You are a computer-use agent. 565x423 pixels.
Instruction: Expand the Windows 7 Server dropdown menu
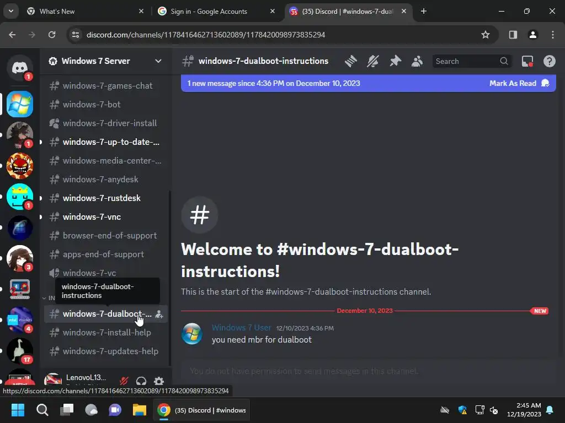[x=158, y=61]
